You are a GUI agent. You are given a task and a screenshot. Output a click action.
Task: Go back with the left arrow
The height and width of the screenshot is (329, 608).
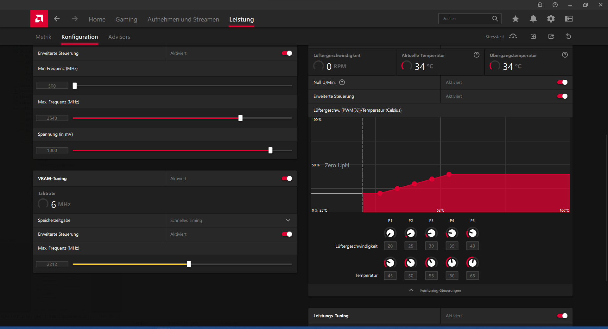pyautogui.click(x=57, y=19)
